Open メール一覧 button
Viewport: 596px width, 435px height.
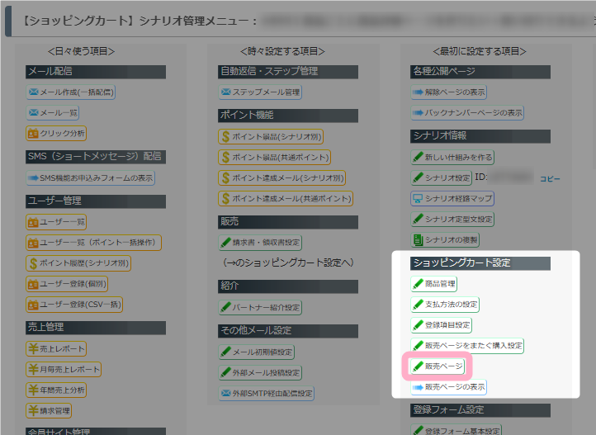(x=53, y=112)
